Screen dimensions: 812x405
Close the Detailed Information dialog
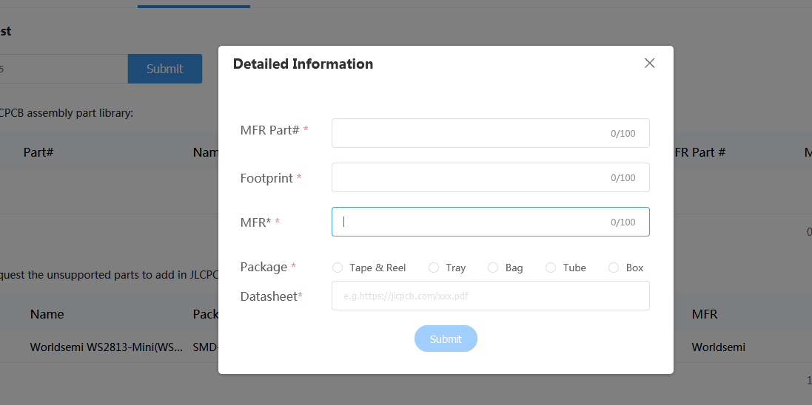pos(649,63)
